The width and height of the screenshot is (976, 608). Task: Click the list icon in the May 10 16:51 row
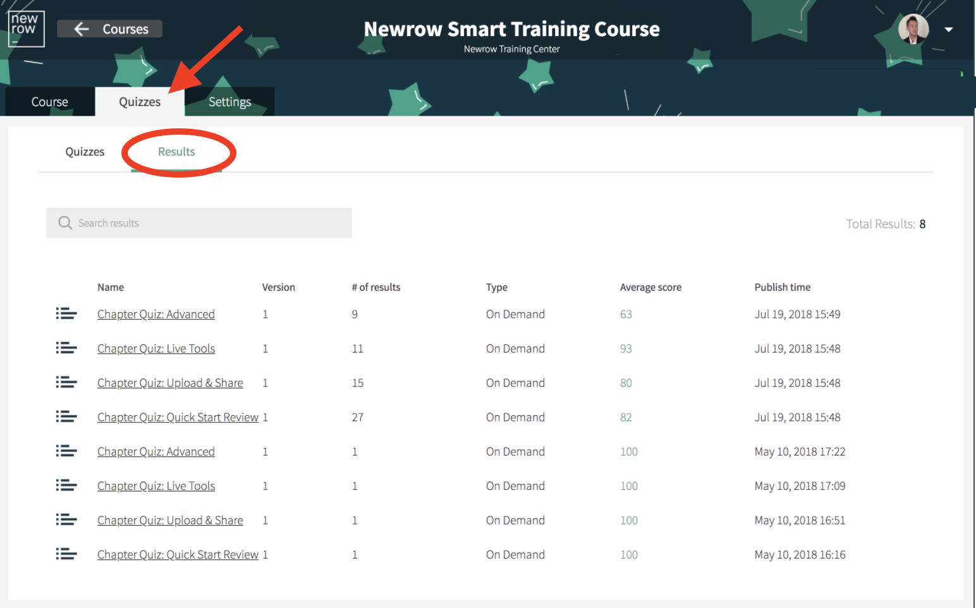(x=66, y=520)
